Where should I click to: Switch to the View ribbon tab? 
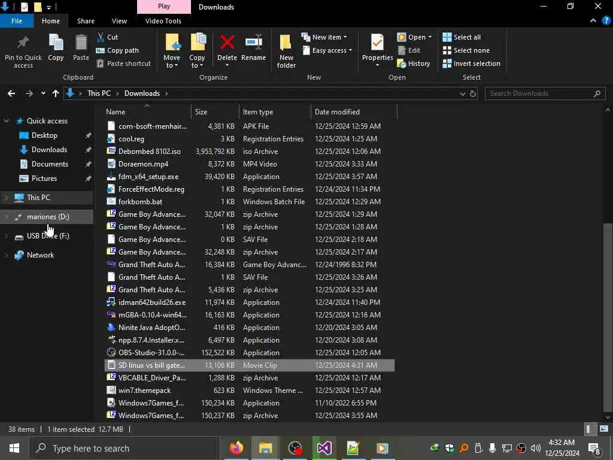119,21
